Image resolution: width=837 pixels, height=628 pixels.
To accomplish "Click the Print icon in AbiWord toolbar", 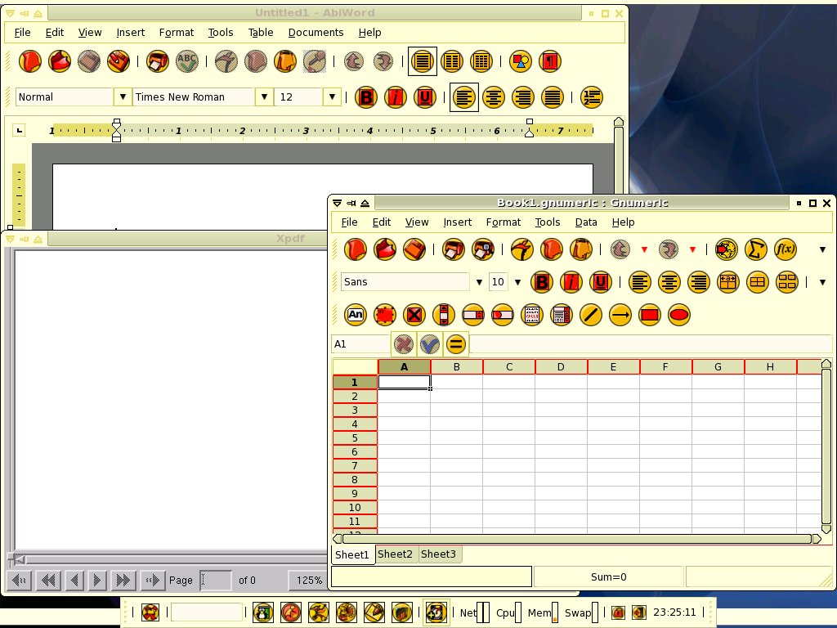I will (158, 61).
